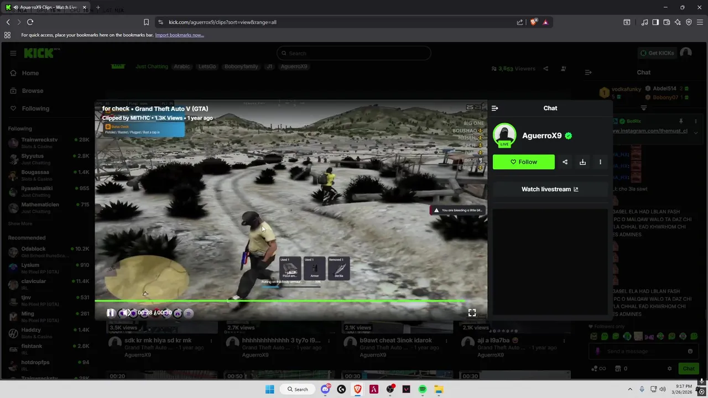
Task: Click the Get KICKs button
Action: click(x=657, y=53)
